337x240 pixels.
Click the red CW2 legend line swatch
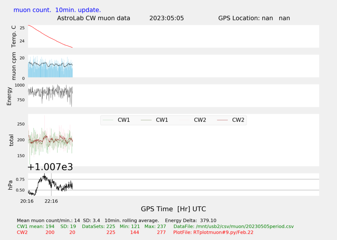222,120
